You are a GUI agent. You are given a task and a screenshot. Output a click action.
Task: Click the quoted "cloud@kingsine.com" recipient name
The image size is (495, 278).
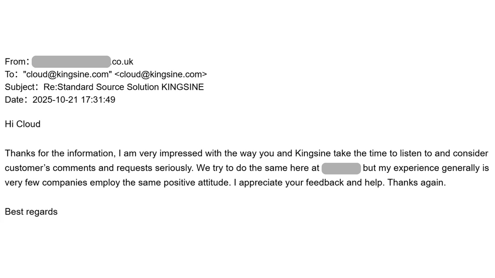click(x=68, y=75)
